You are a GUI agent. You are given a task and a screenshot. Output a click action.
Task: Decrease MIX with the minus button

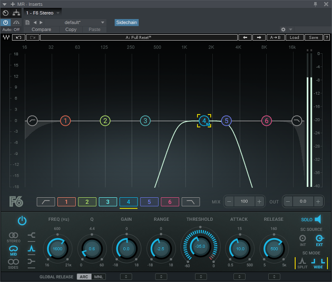[229, 201]
